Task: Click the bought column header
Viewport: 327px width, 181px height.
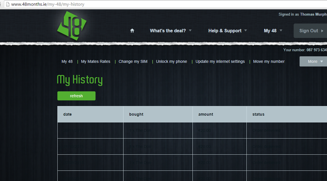Action: tap(136, 114)
